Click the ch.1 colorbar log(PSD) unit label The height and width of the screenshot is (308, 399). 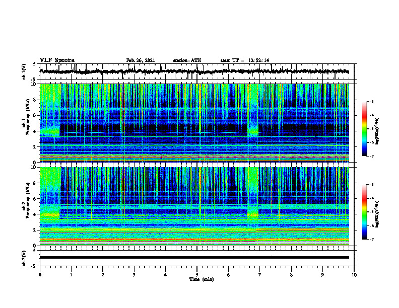point(377,131)
